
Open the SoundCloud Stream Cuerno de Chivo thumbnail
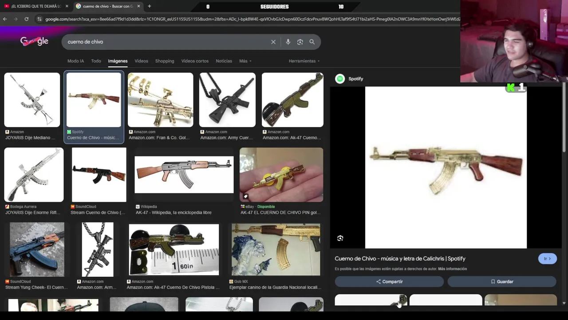(x=99, y=175)
